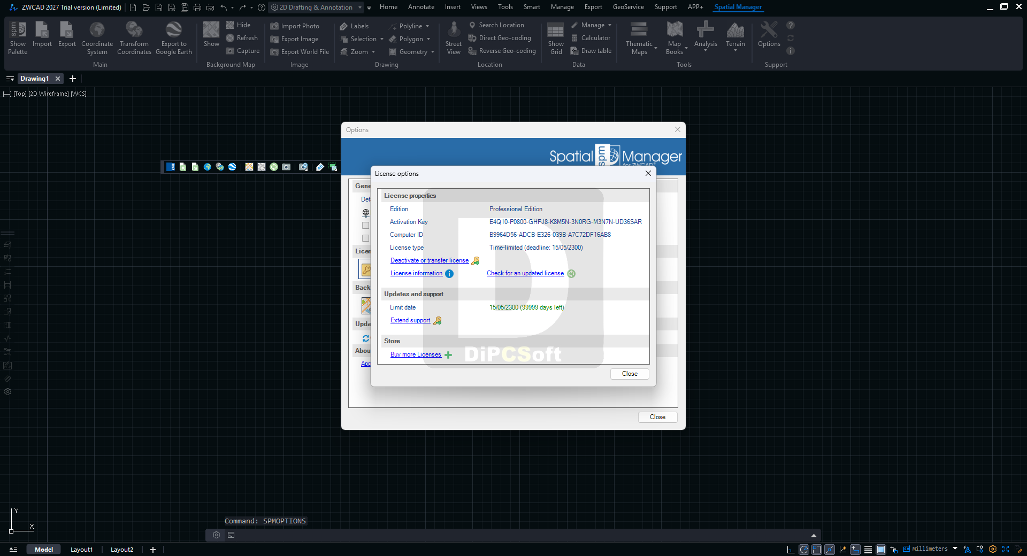Click Search Location in the ribbon
Viewport: 1027px width, 556px height.
496,25
